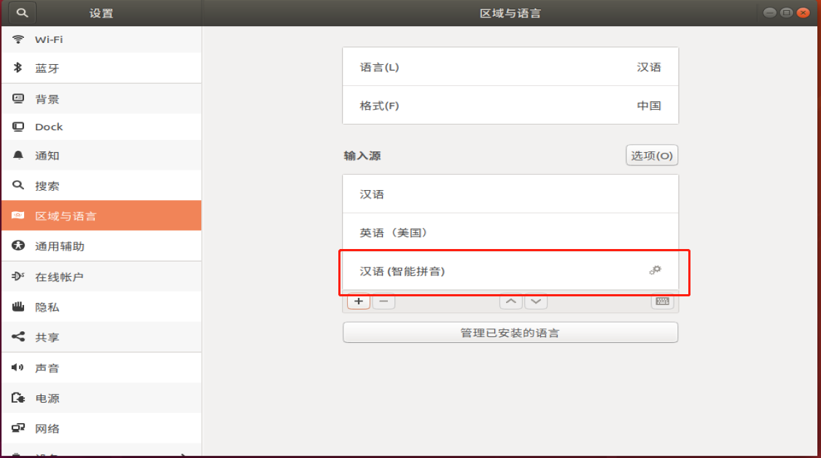This screenshot has width=821, height=458.
Task: Remove the selected input source with minus button
Action: (384, 301)
